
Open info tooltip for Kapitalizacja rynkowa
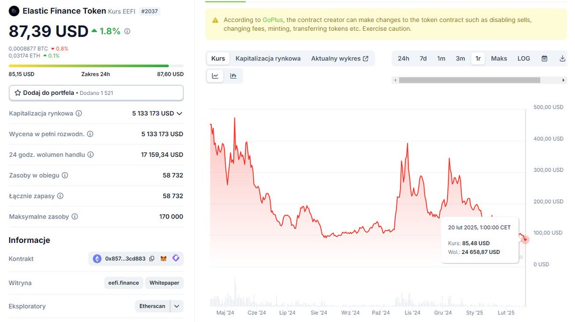pos(79,114)
